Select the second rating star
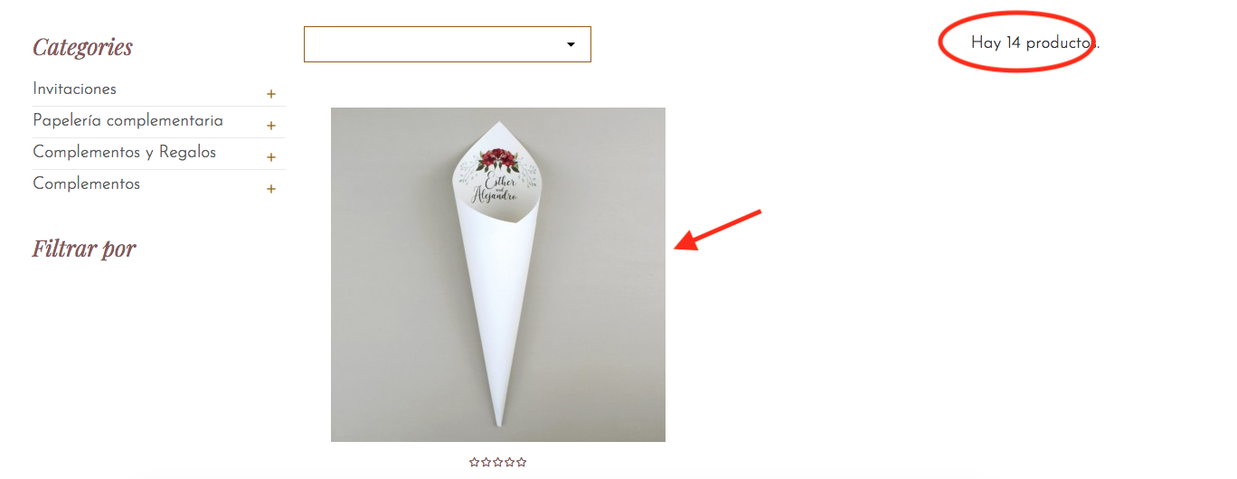Viewport: 1237px width, 479px height. click(x=486, y=462)
